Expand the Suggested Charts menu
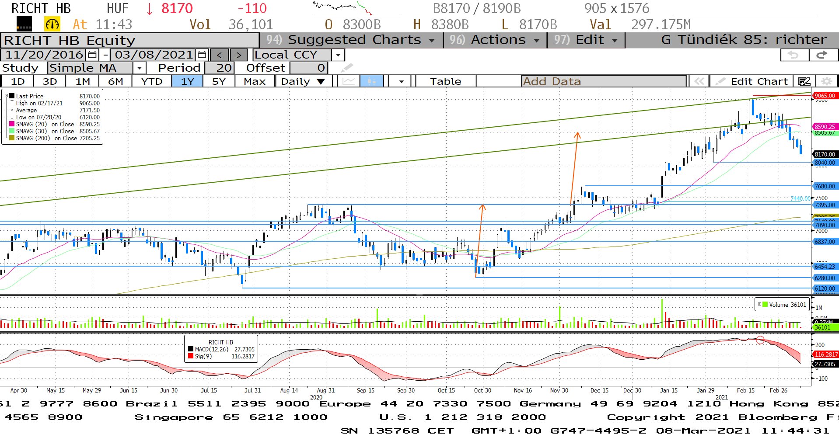Image resolution: width=839 pixels, height=448 pixels. point(350,40)
